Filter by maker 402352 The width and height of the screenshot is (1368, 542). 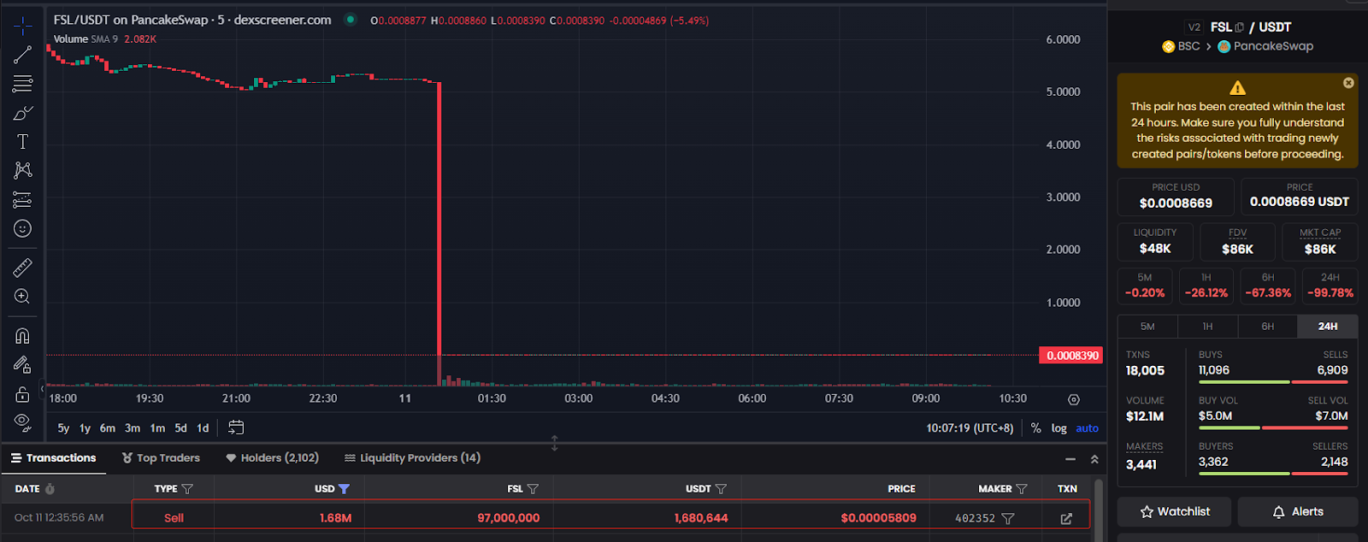(1008, 518)
